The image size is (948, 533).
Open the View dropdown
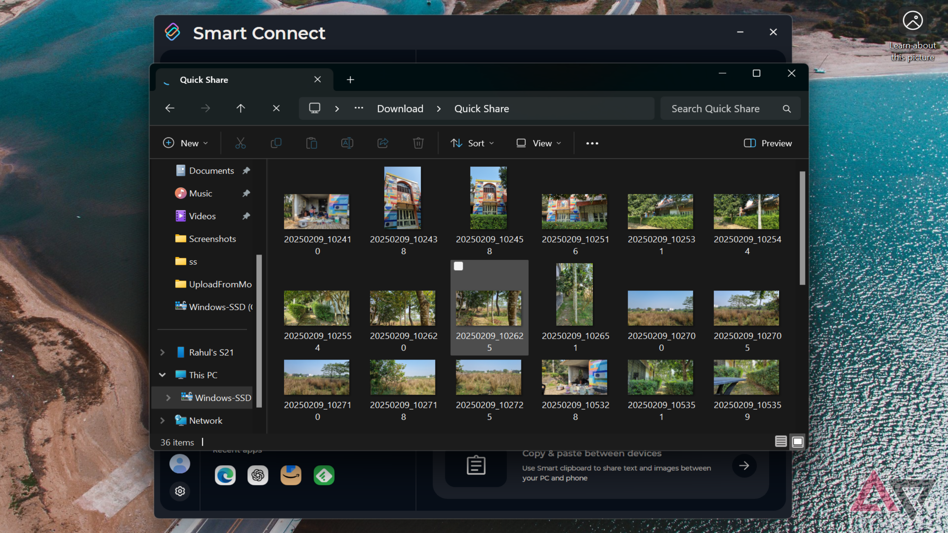[x=539, y=143]
